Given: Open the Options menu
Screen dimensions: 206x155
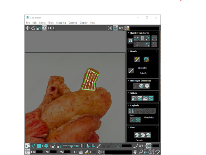Looking at the screenshot, I should pos(73,23).
